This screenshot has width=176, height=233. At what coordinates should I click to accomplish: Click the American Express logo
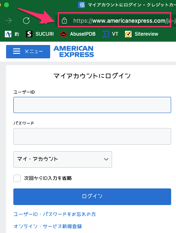(74, 51)
